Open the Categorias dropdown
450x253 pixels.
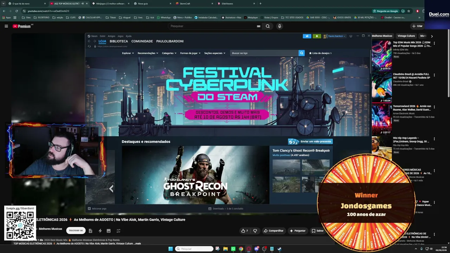(x=169, y=53)
